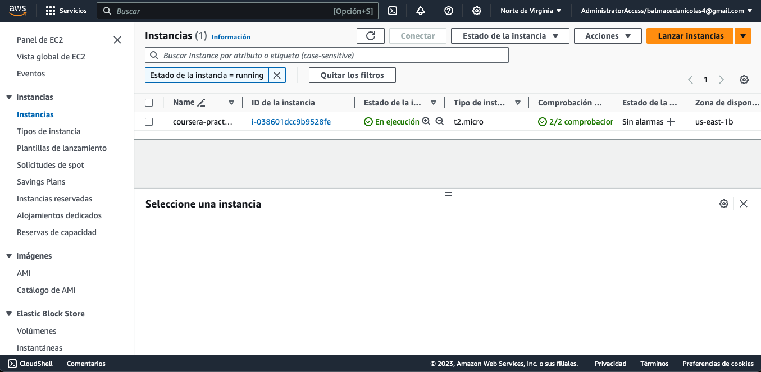761x372 pixels.
Task: Click the Lanzar instancias button
Action: pyautogui.click(x=690, y=36)
